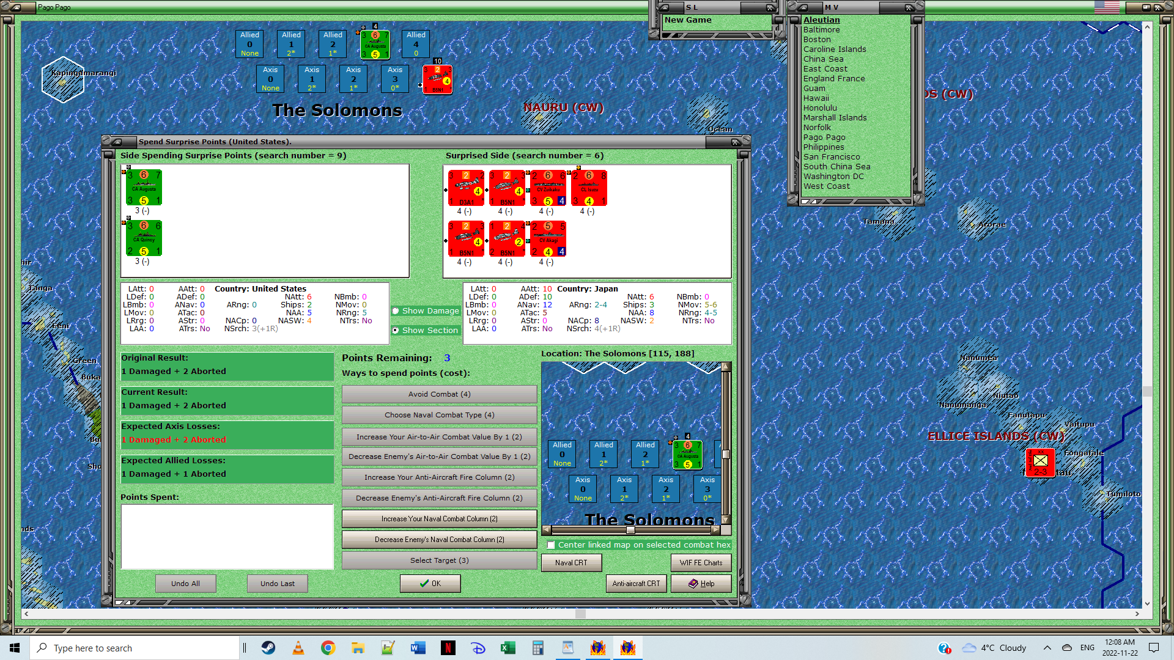Enable center linked map on combat hex
This screenshot has height=660, width=1174.
(551, 545)
